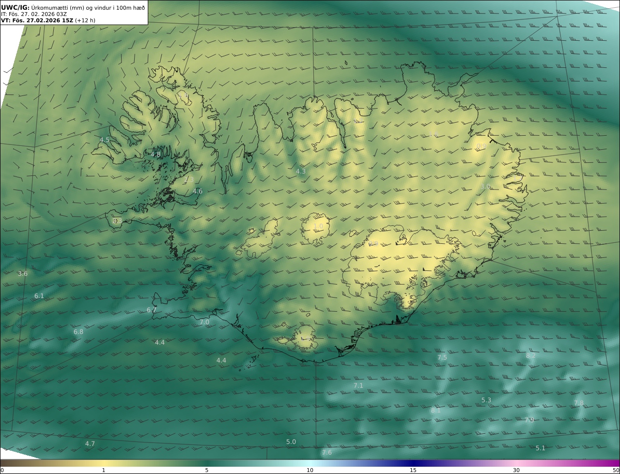Click the map value 6.7

coord(152,310)
